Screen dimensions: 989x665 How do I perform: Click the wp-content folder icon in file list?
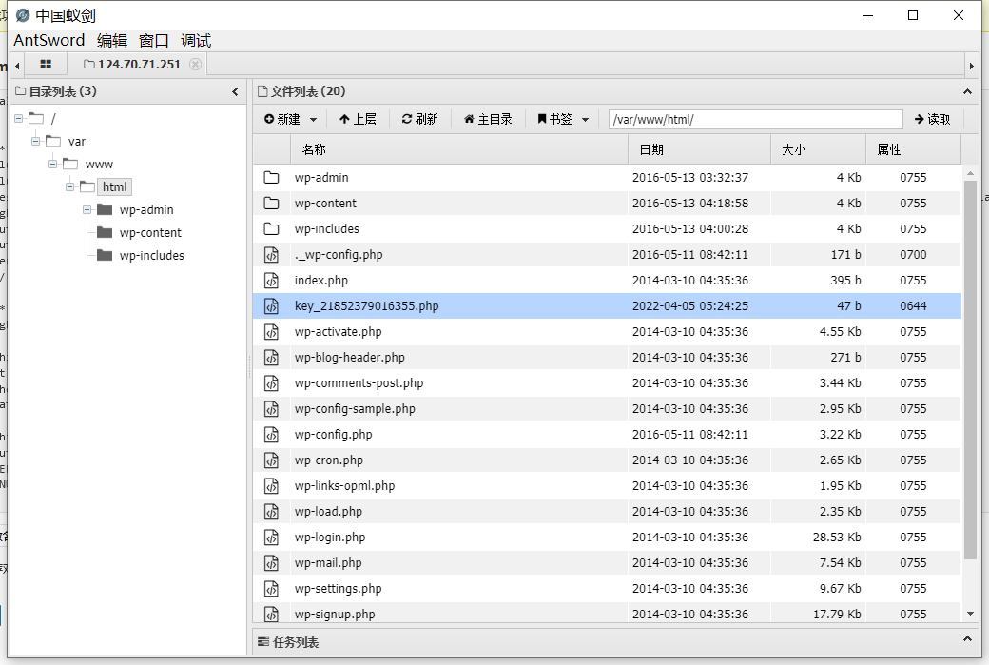[271, 204]
